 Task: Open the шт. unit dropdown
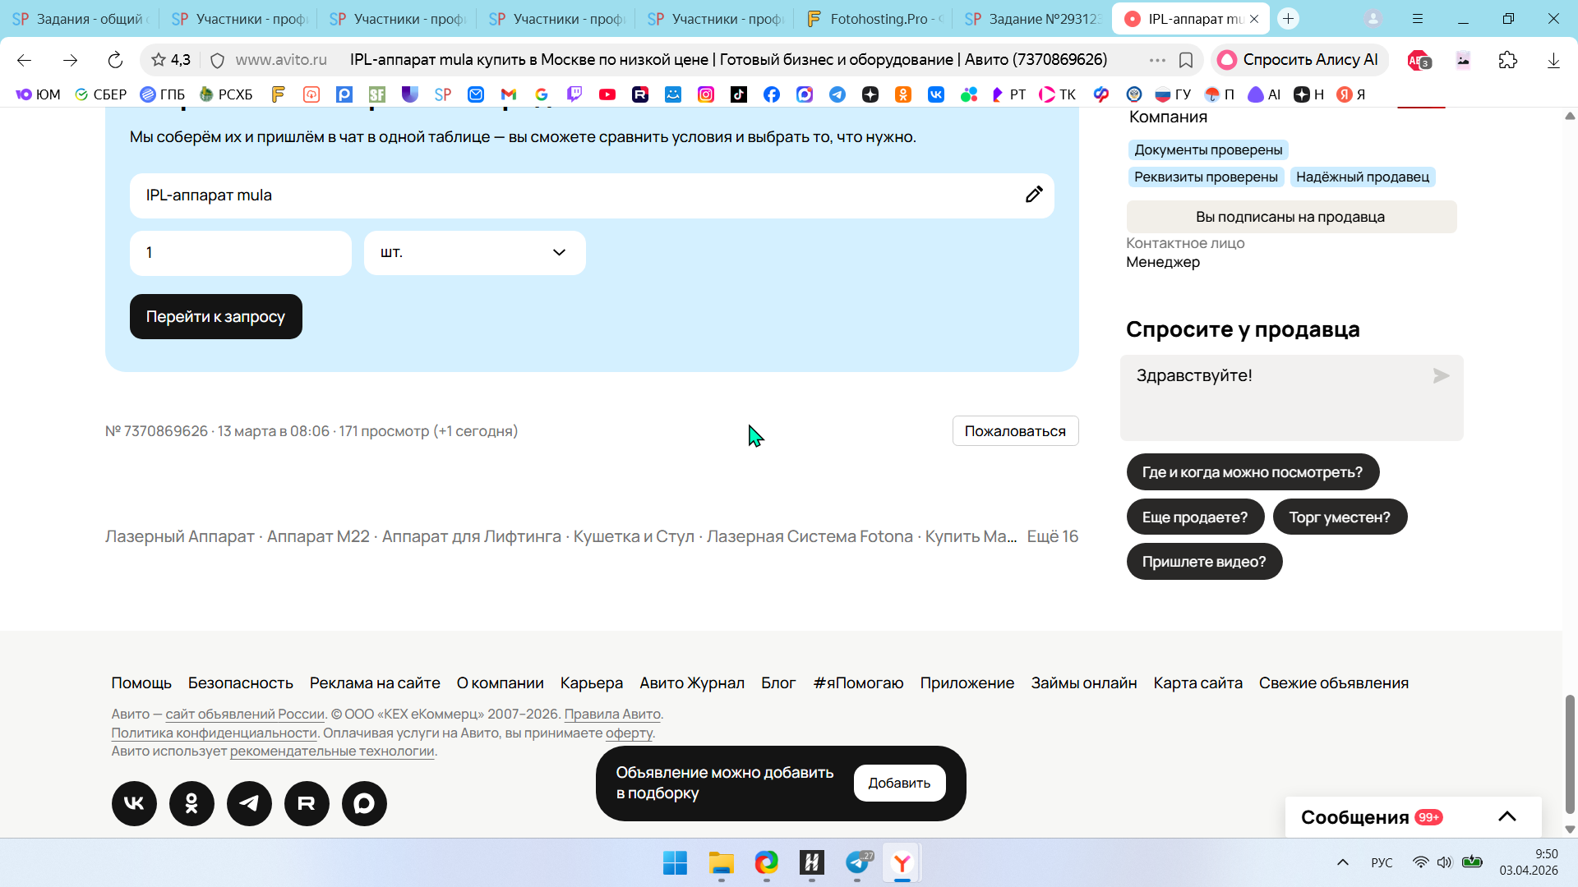point(474,253)
